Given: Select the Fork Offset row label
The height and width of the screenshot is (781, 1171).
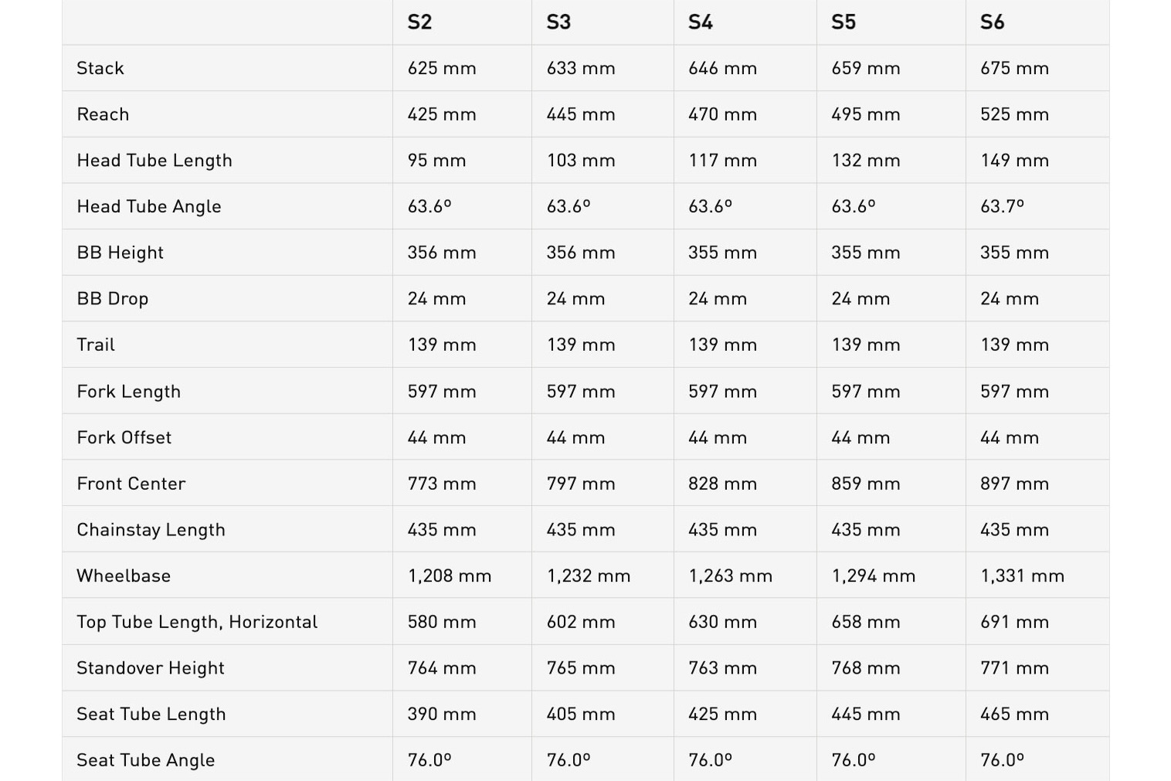Looking at the screenshot, I should point(124,437).
